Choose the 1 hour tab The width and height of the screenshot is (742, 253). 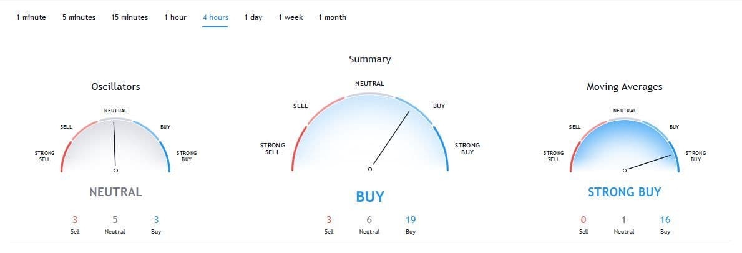[x=175, y=17]
